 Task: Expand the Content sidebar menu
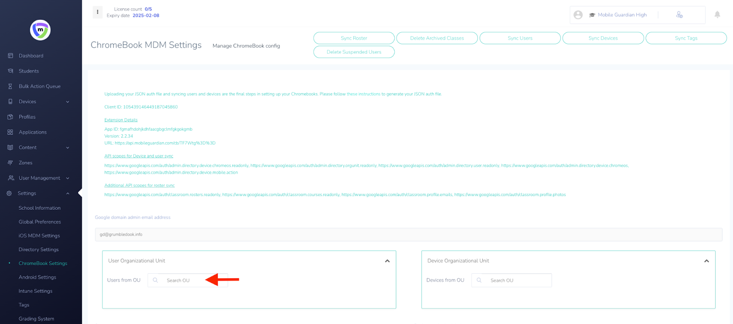[x=67, y=148]
